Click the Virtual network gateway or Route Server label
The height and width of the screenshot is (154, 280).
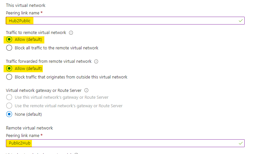point(44,90)
